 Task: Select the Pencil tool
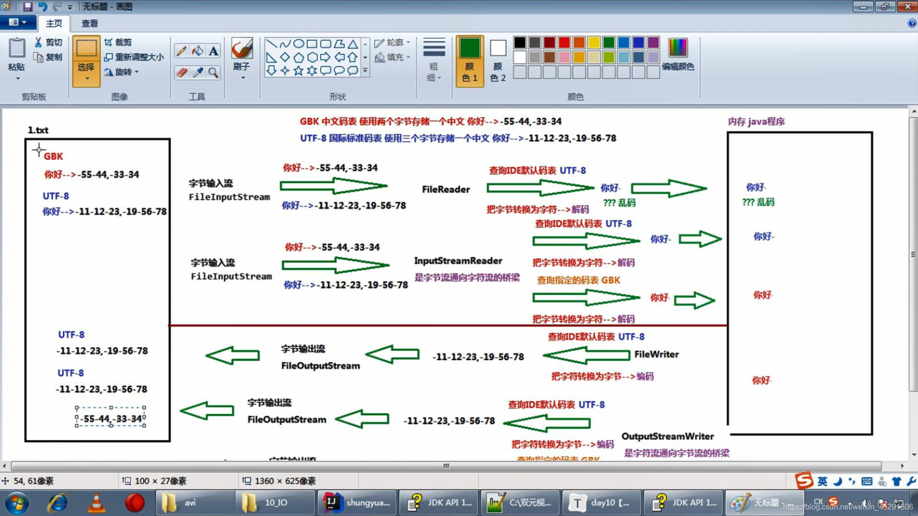[x=181, y=51]
